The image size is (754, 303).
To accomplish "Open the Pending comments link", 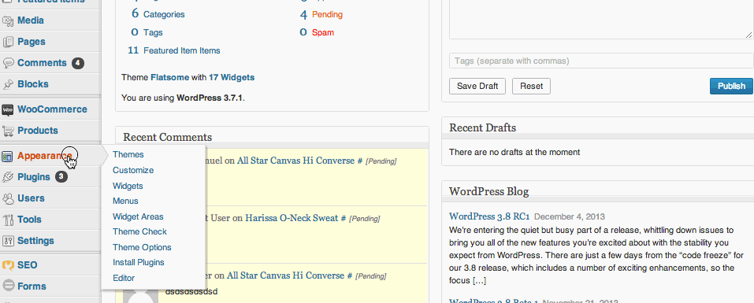I will pos(328,14).
